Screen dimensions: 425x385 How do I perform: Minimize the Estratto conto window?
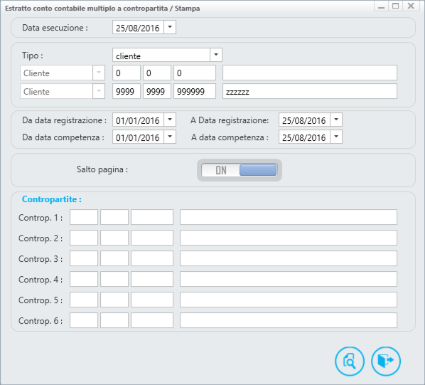382,6
